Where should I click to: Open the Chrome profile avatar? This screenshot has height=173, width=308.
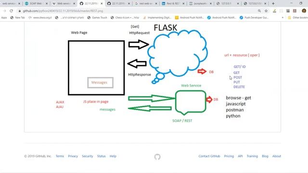click(304, 11)
